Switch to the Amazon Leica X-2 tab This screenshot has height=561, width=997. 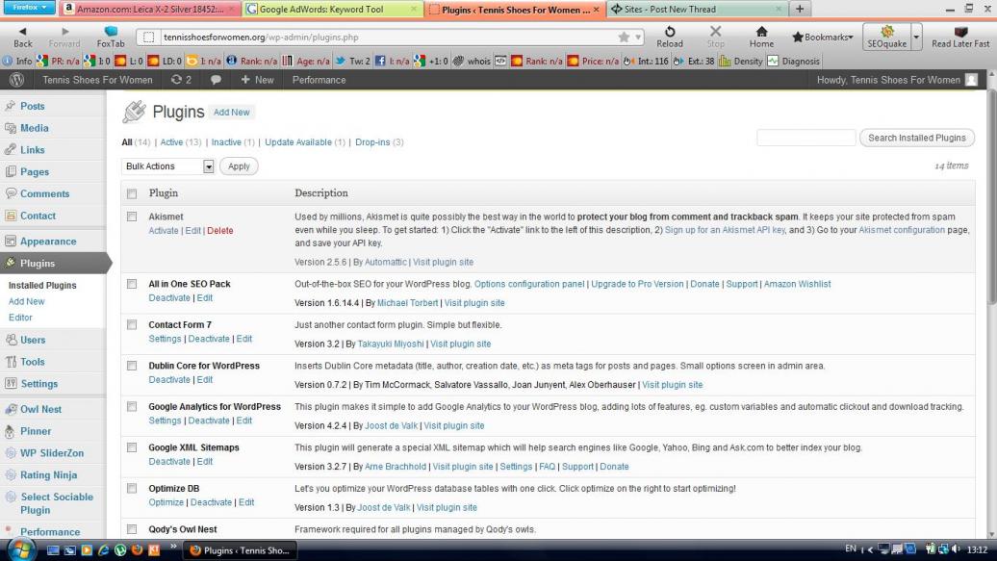[x=150, y=10]
